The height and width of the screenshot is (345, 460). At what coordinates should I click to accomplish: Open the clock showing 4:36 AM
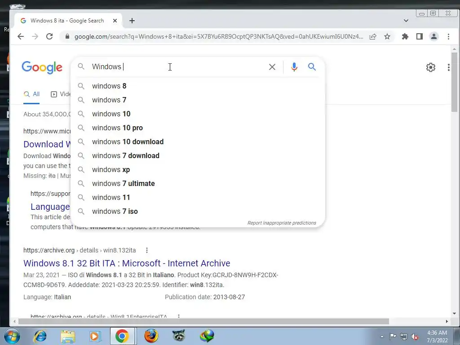point(437,336)
